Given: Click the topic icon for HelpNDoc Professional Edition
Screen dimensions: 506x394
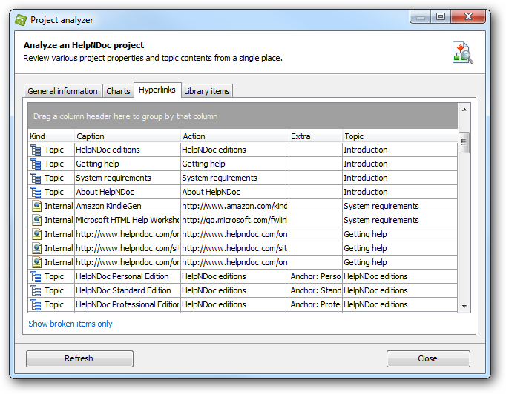Looking at the screenshot, I should tap(36, 305).
